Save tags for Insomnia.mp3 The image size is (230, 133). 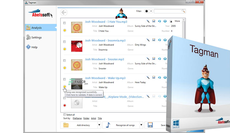(x=154, y=40)
